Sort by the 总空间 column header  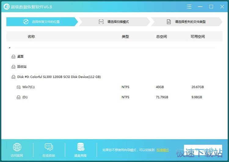click(x=161, y=37)
